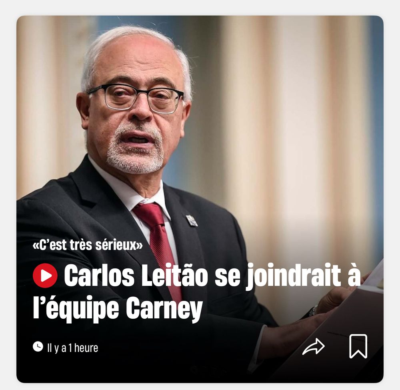
Task: Play the video using the red play icon
Action: pyautogui.click(x=45, y=275)
